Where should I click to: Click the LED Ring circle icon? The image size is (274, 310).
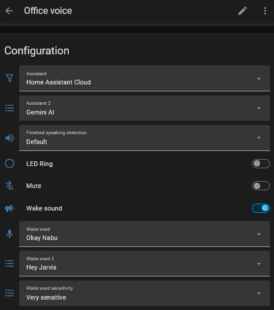(x=9, y=164)
